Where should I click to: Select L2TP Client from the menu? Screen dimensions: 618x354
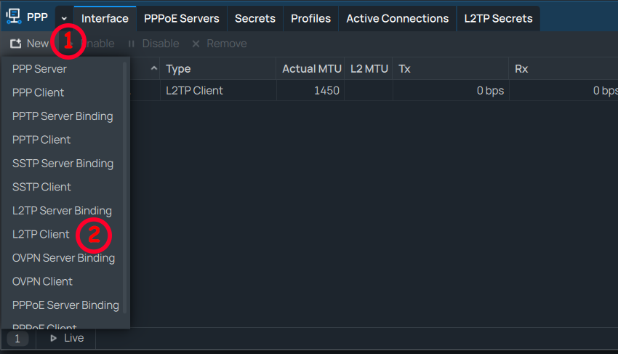coord(41,234)
